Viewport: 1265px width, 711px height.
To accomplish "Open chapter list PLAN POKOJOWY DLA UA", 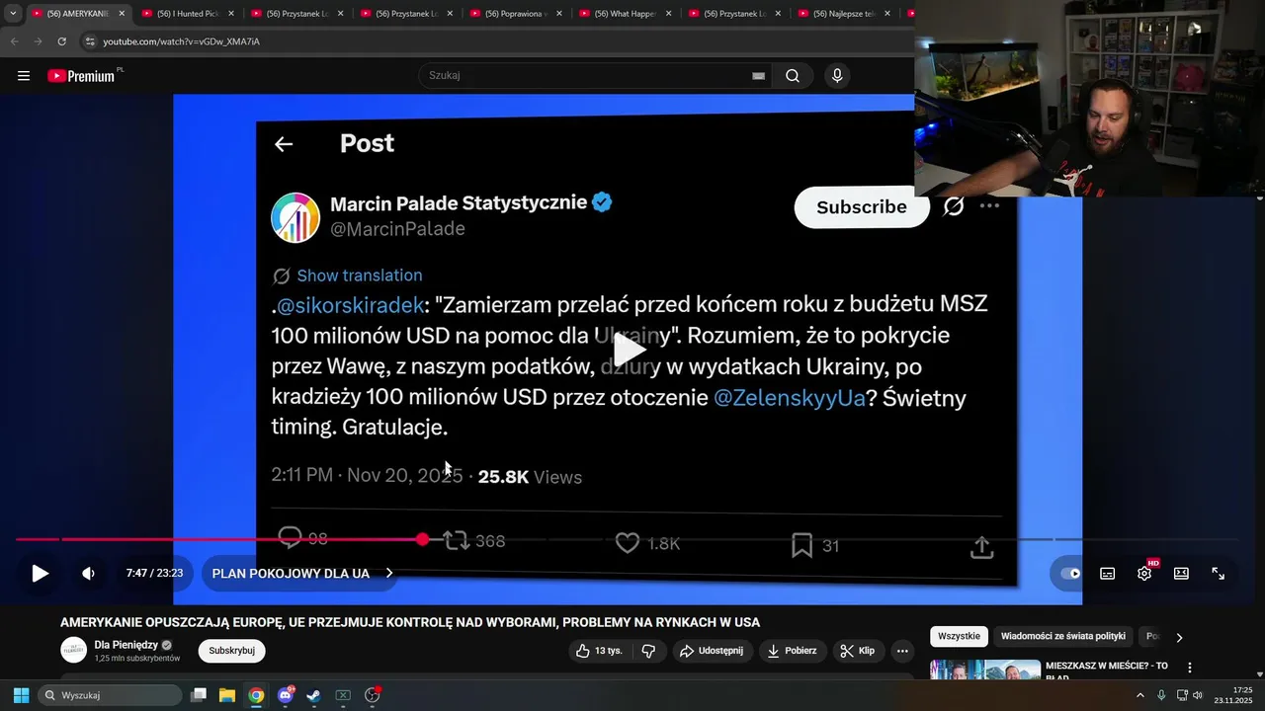I will point(301,573).
